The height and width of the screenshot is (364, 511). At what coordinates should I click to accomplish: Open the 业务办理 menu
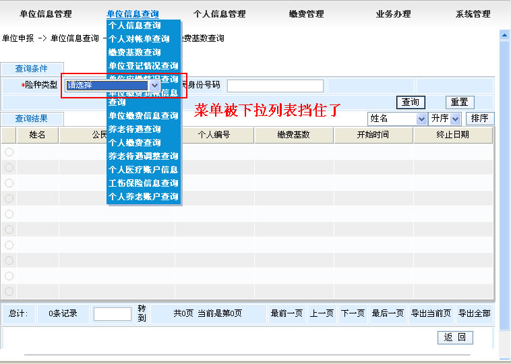pos(393,14)
